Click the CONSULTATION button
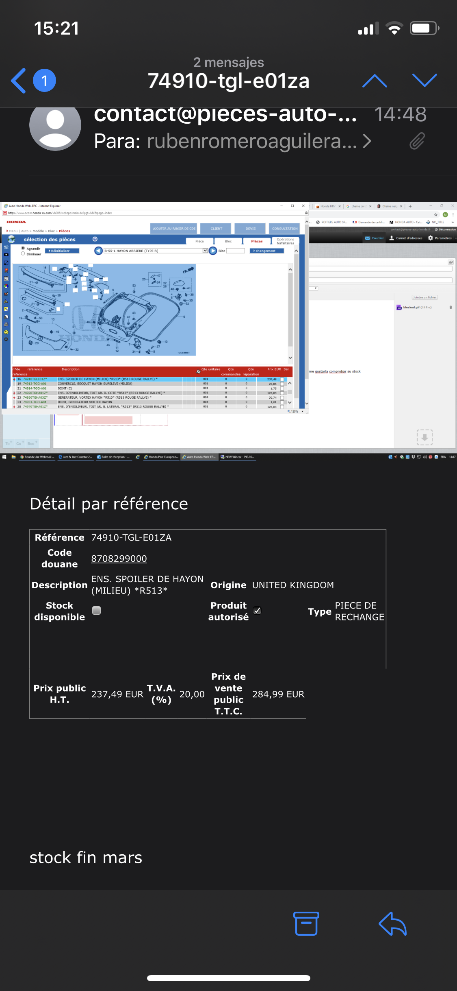This screenshot has height=991, width=457. click(285, 229)
